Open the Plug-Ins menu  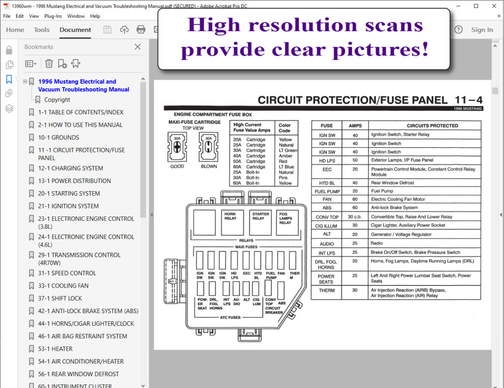pyautogui.click(x=53, y=16)
